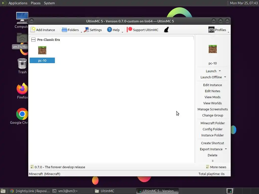This screenshot has width=259, height=194.
Task: Click Export Instance
Action: coord(211,149)
